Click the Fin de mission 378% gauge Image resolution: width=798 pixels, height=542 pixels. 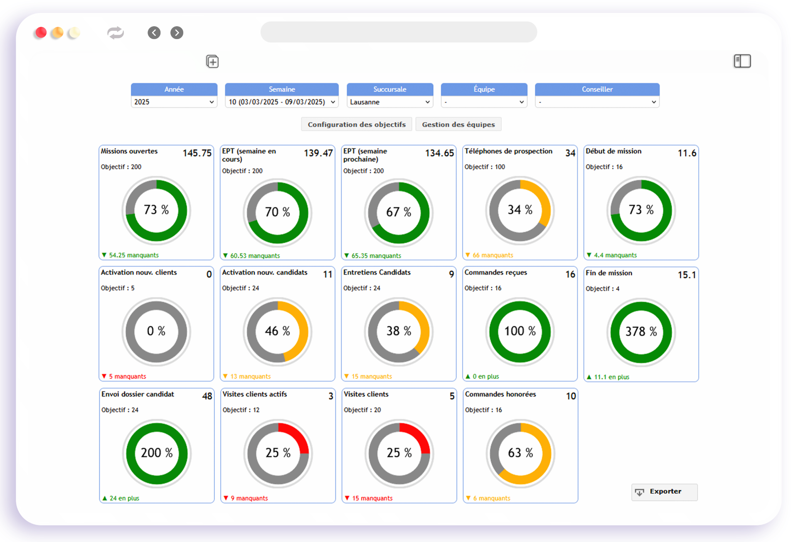pyautogui.click(x=641, y=332)
